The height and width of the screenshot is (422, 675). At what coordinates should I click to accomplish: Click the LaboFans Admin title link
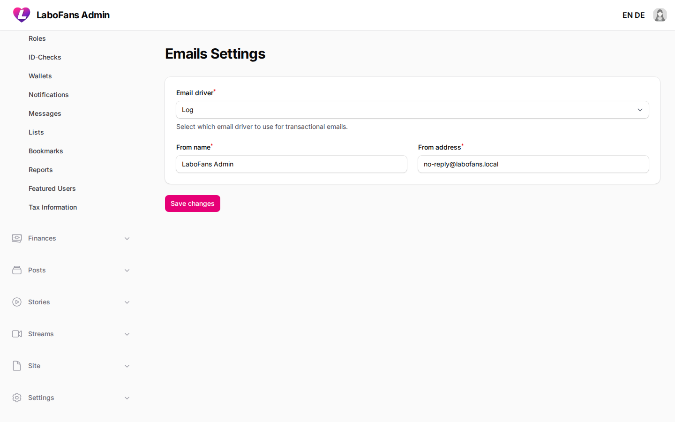73,15
